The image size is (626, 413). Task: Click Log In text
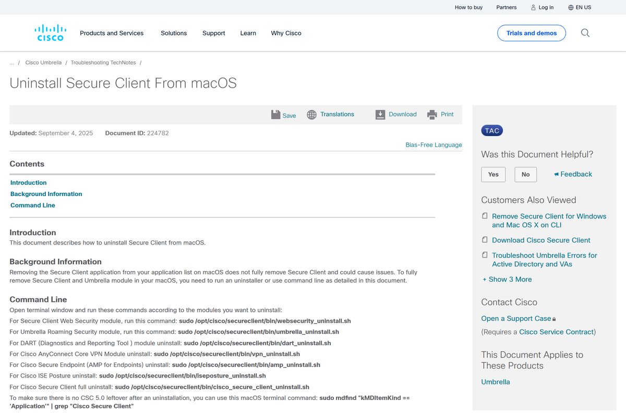tap(546, 7)
